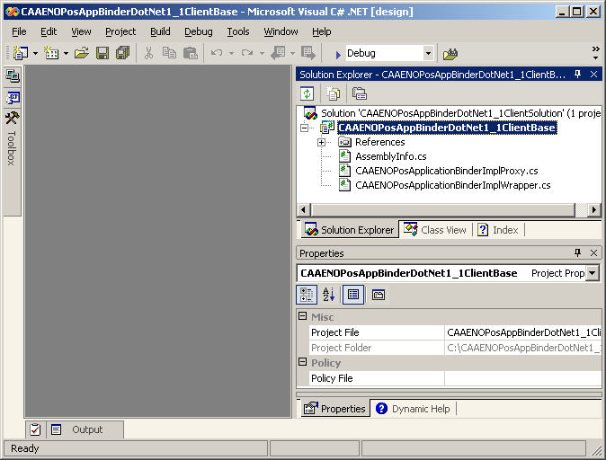
Task: Open the New Project dropdown arrow
Action: click(x=35, y=53)
